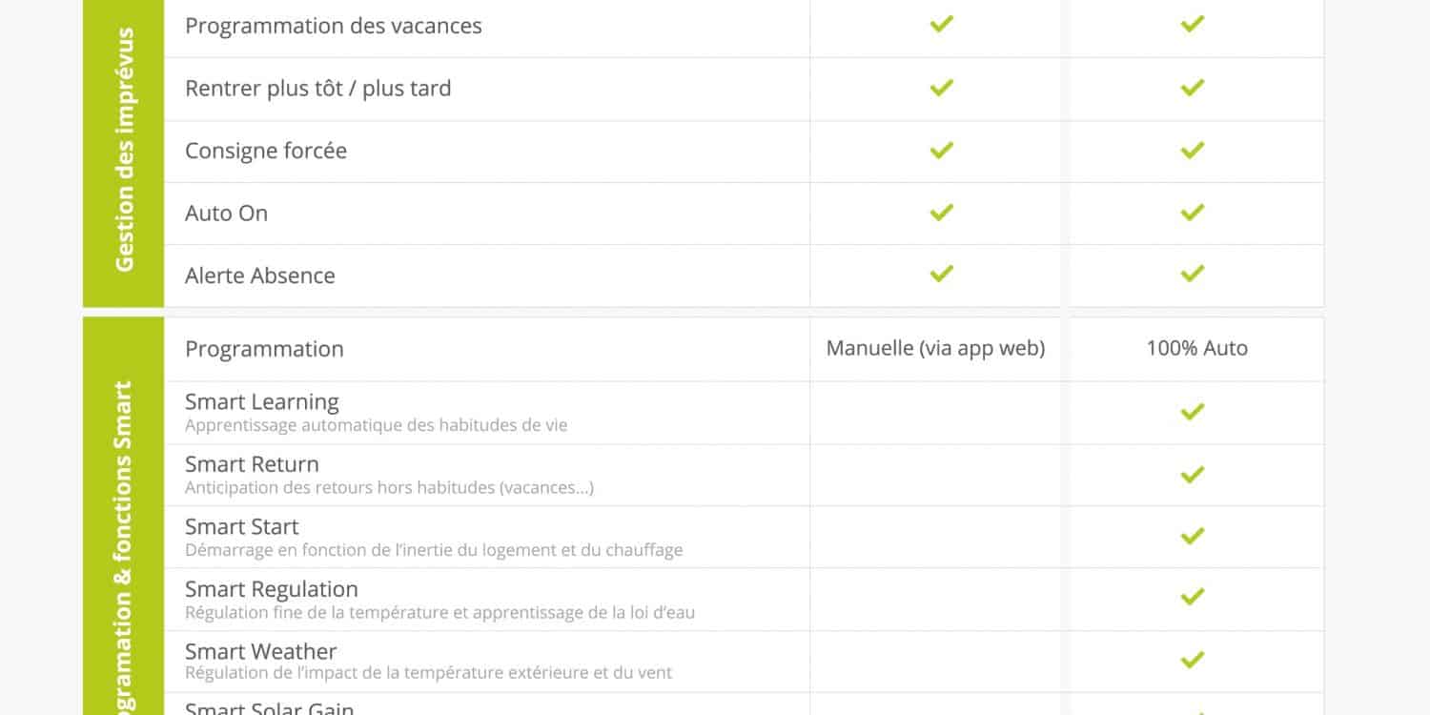Screen dimensions: 1430x715
Task: Click the first checkmark in the Programmation des vacances row
Action: (941, 25)
